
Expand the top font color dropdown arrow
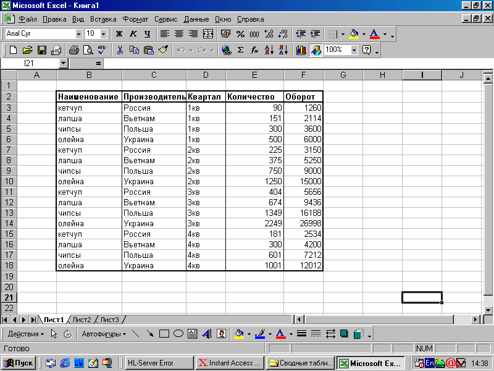tap(385, 34)
